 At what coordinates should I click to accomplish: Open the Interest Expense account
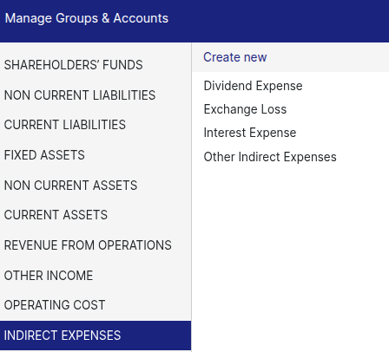tap(250, 133)
